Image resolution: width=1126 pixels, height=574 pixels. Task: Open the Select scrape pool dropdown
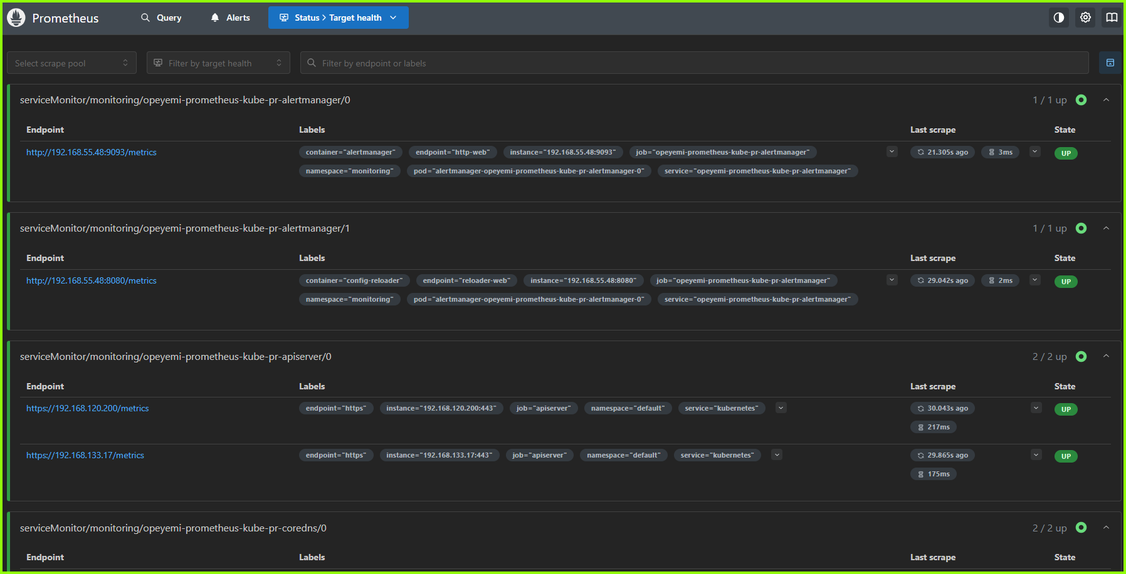click(x=71, y=63)
